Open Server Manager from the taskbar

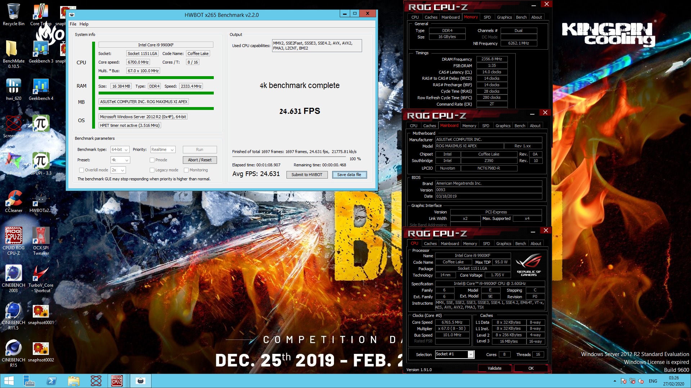tap(29, 381)
